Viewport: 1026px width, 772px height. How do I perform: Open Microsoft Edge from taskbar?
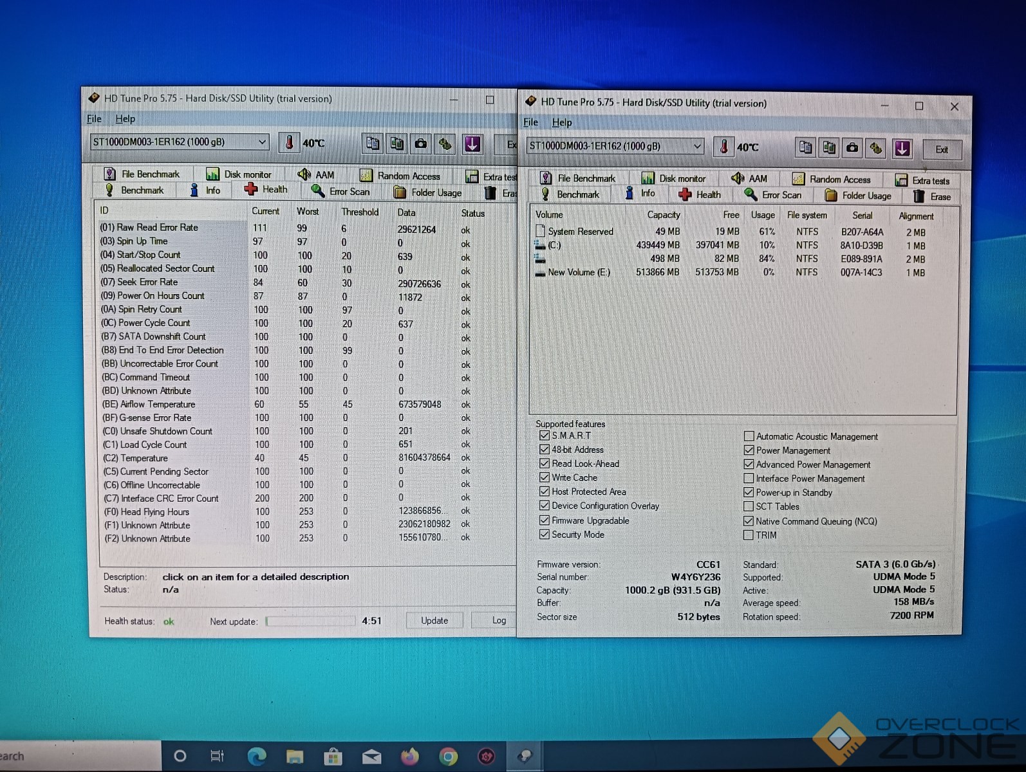(x=257, y=756)
